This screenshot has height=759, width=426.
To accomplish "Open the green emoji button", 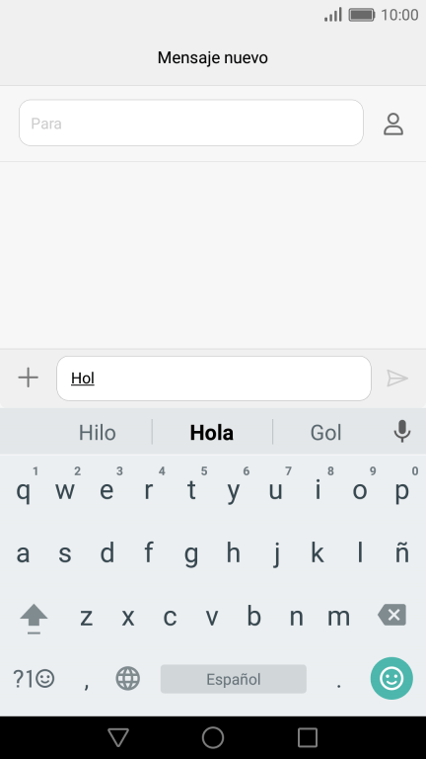I will (x=391, y=678).
